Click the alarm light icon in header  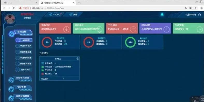[162, 14]
